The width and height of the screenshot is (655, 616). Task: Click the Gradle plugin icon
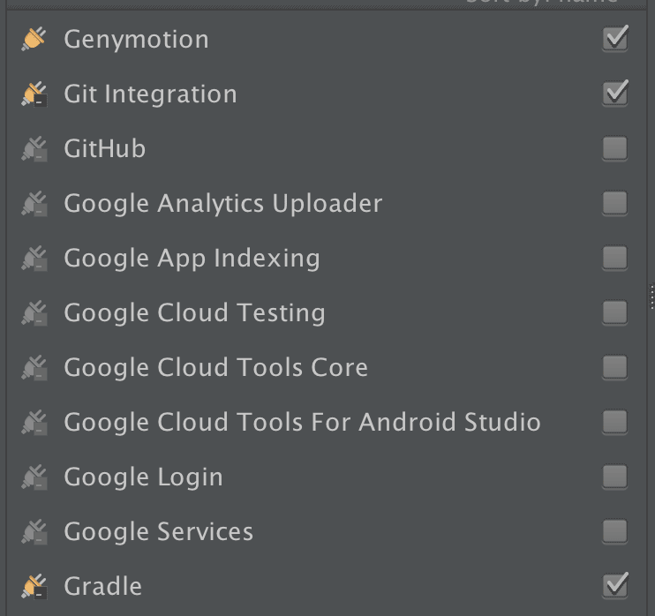[x=34, y=586]
